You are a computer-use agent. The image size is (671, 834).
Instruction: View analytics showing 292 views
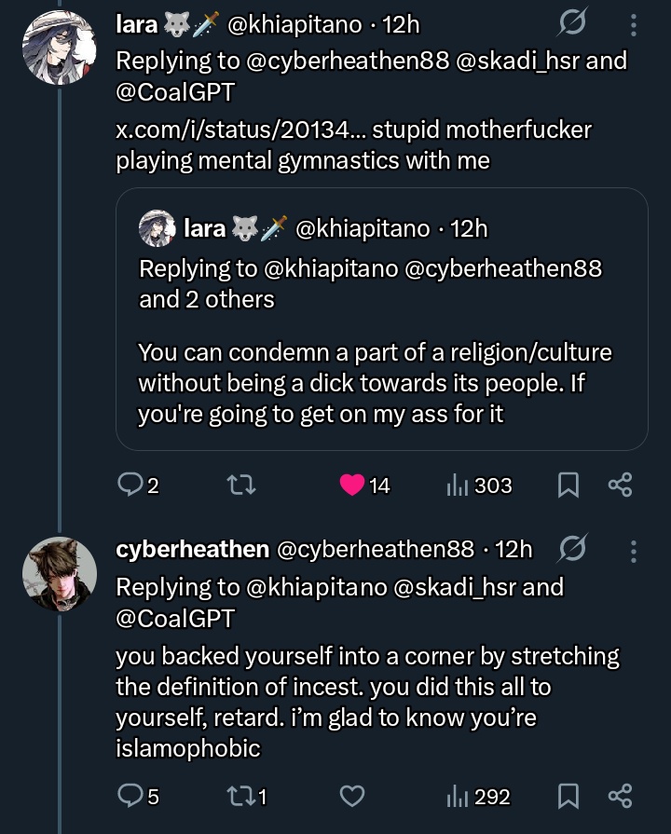click(x=458, y=797)
